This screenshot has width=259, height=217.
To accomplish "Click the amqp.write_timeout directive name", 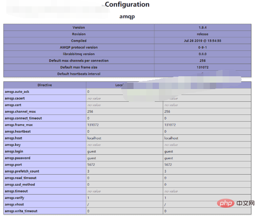I will point(21,211).
